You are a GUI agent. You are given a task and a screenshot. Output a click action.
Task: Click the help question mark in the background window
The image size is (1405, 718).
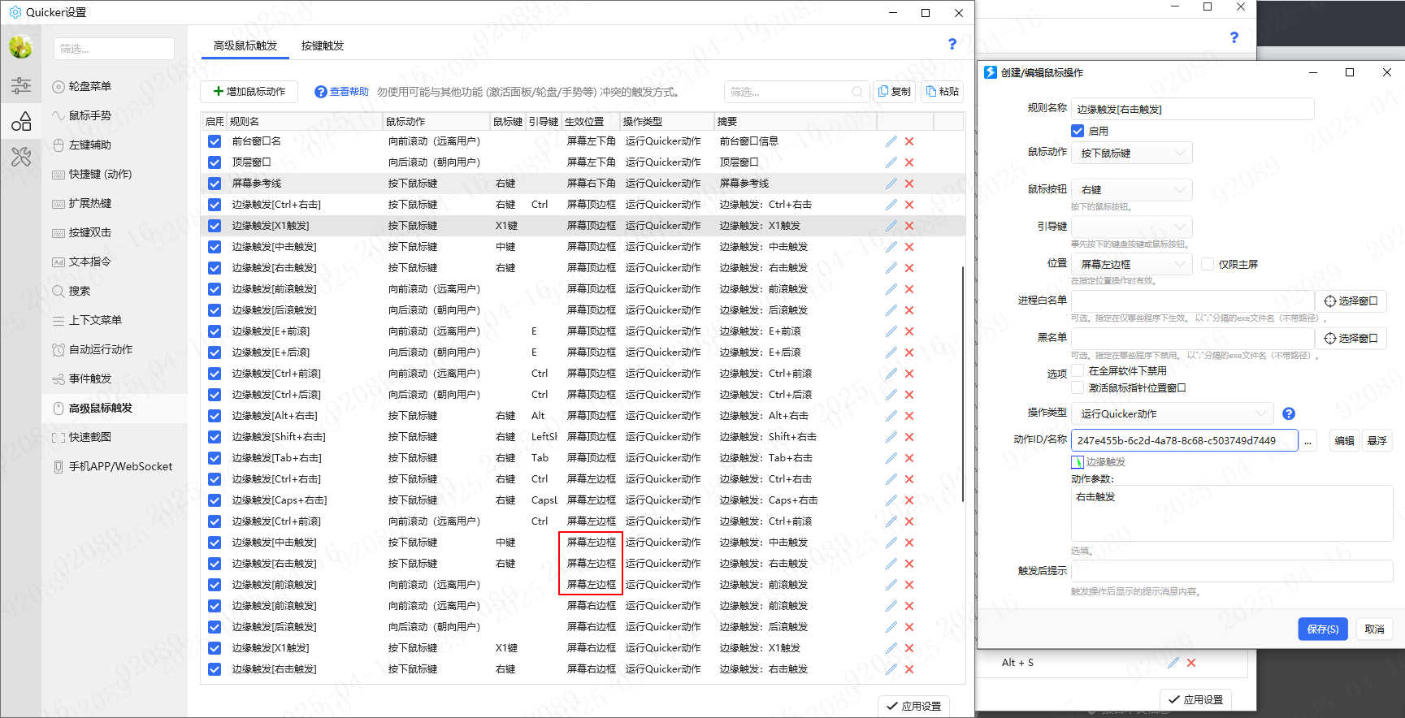coord(1234,37)
